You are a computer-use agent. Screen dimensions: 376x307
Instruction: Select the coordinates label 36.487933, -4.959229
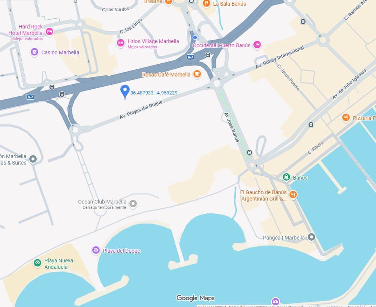click(x=154, y=93)
